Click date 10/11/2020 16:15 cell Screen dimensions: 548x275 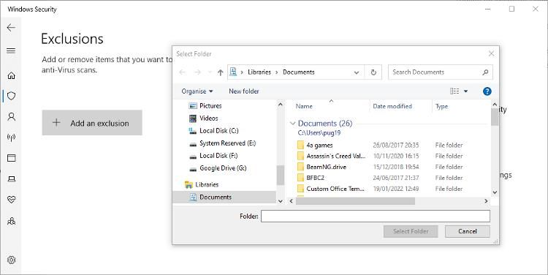(395, 156)
